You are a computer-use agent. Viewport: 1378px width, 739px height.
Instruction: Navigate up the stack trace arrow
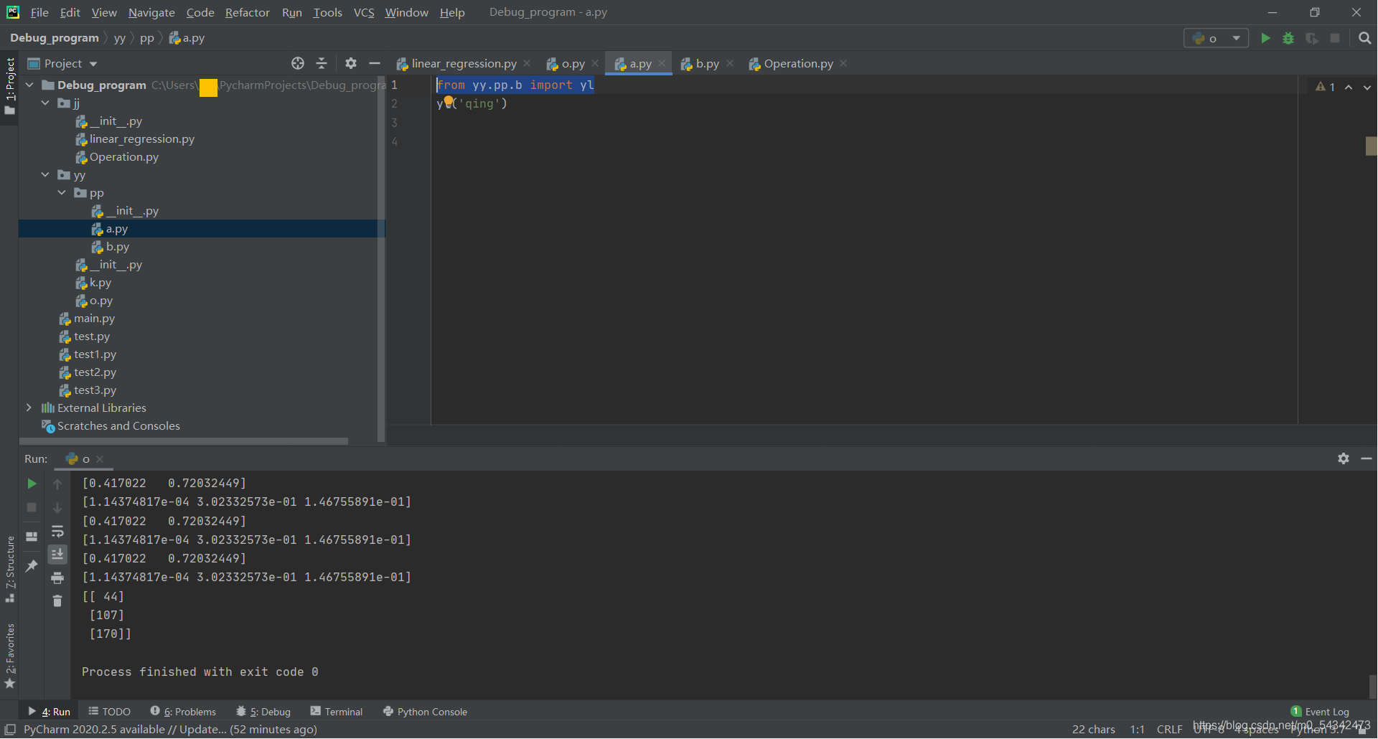coord(57,484)
